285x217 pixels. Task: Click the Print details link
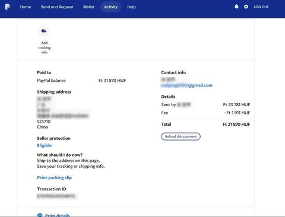tap(58, 215)
